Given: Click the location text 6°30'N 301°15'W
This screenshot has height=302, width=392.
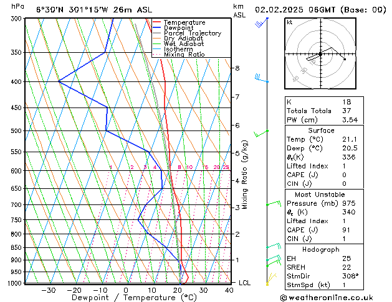Looking at the screenshot, I should (x=72, y=10).
